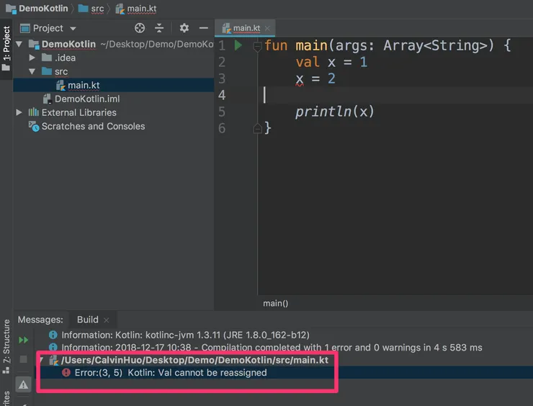Click the gray stop build button
The width and height of the screenshot is (533, 406).
pyautogui.click(x=23, y=359)
